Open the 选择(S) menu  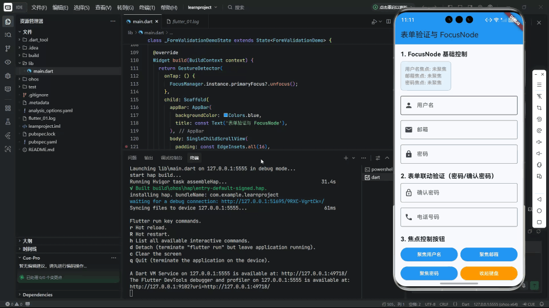(82, 7)
